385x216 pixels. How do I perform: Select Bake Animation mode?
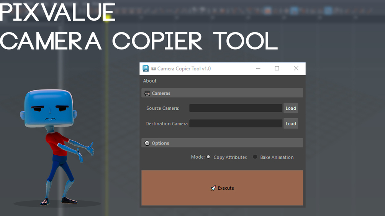coord(255,157)
